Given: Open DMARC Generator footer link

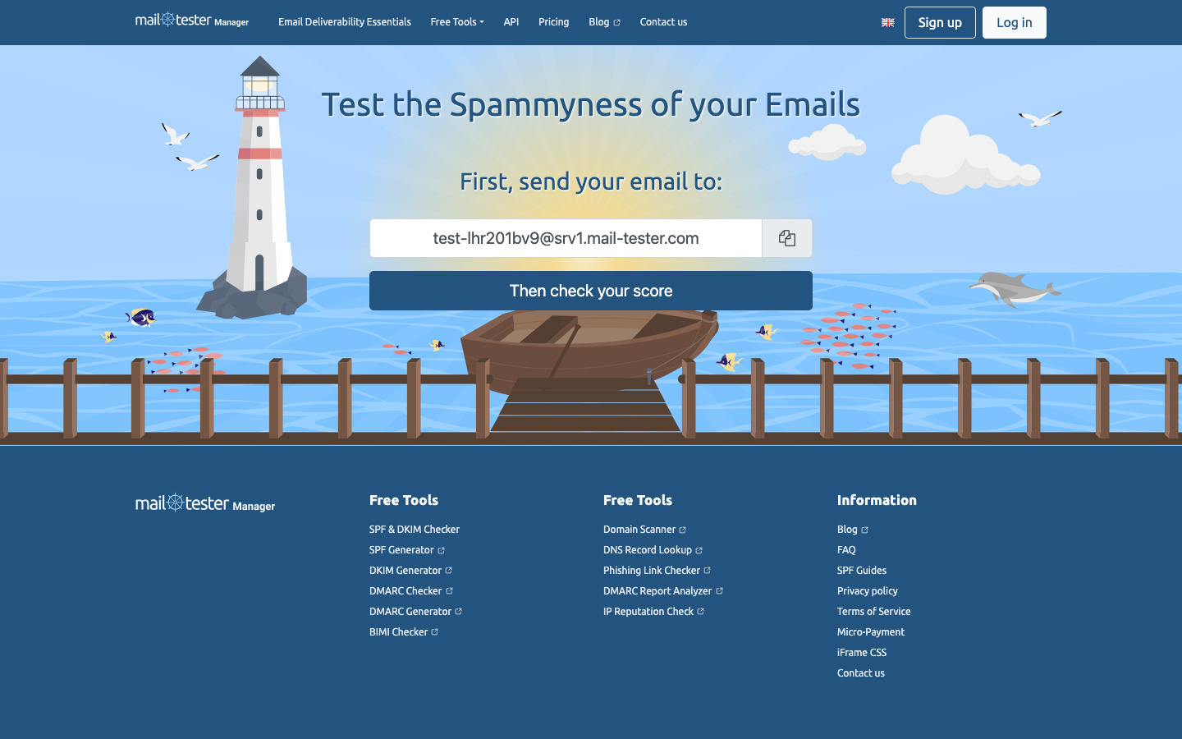Looking at the screenshot, I should pos(415,612).
